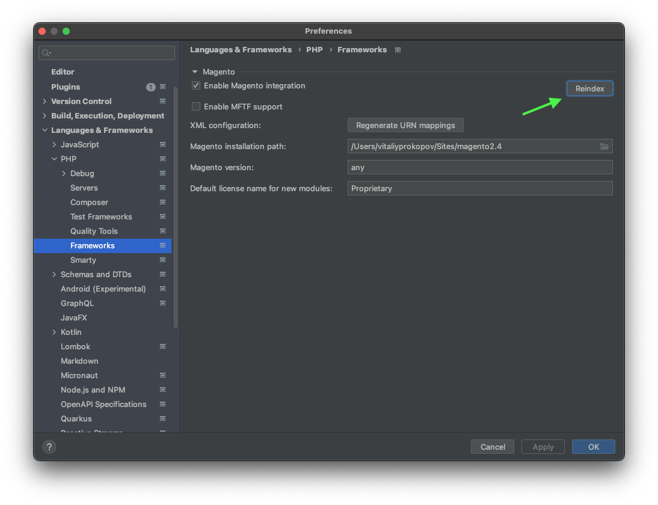Click project-level icon beside Servers

point(163,188)
